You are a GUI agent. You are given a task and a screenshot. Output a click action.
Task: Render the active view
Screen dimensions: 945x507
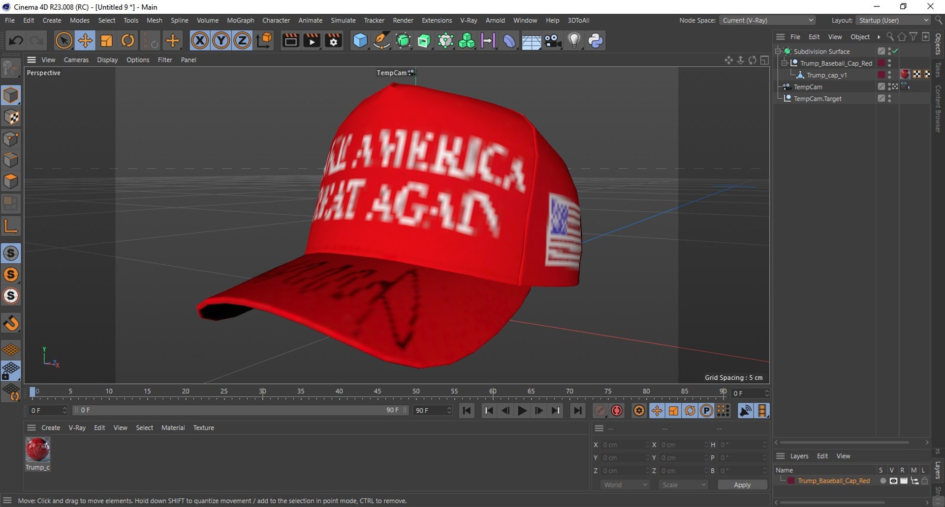tap(290, 40)
